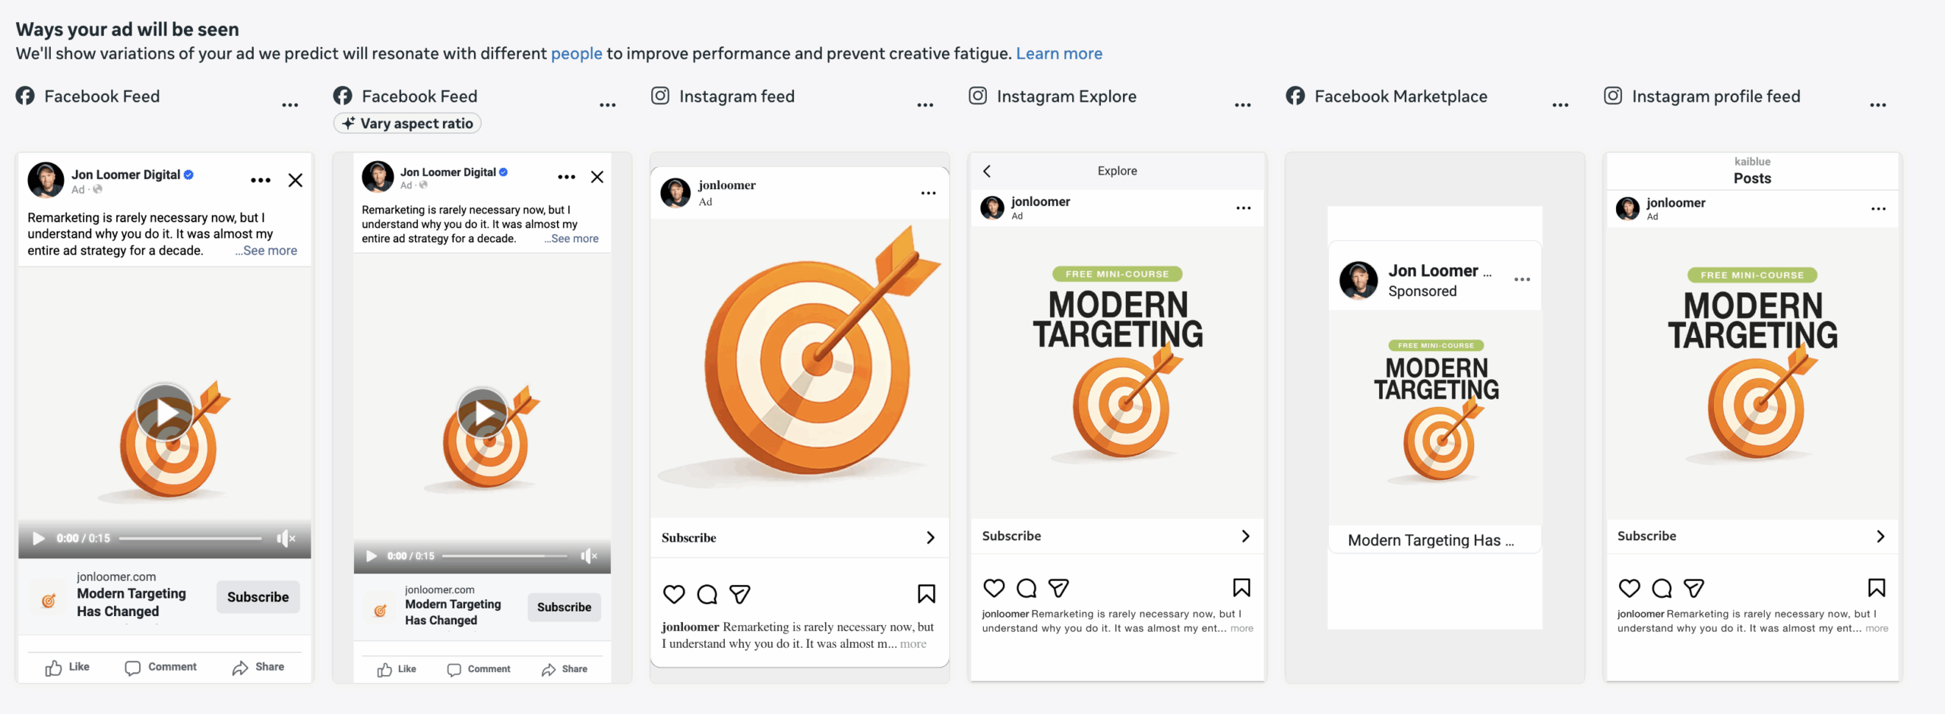Image resolution: width=1945 pixels, height=714 pixels.
Task: Play the first Facebook Feed video preview
Action: [x=165, y=412]
